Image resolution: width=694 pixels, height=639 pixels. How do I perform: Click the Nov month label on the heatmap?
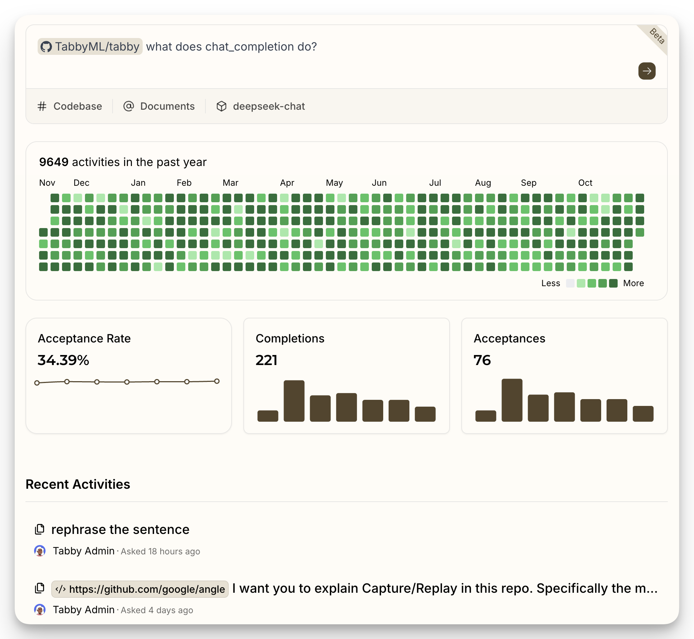(47, 183)
